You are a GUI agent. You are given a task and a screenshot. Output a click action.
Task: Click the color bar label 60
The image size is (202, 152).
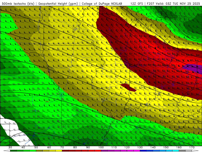[49, 147]
